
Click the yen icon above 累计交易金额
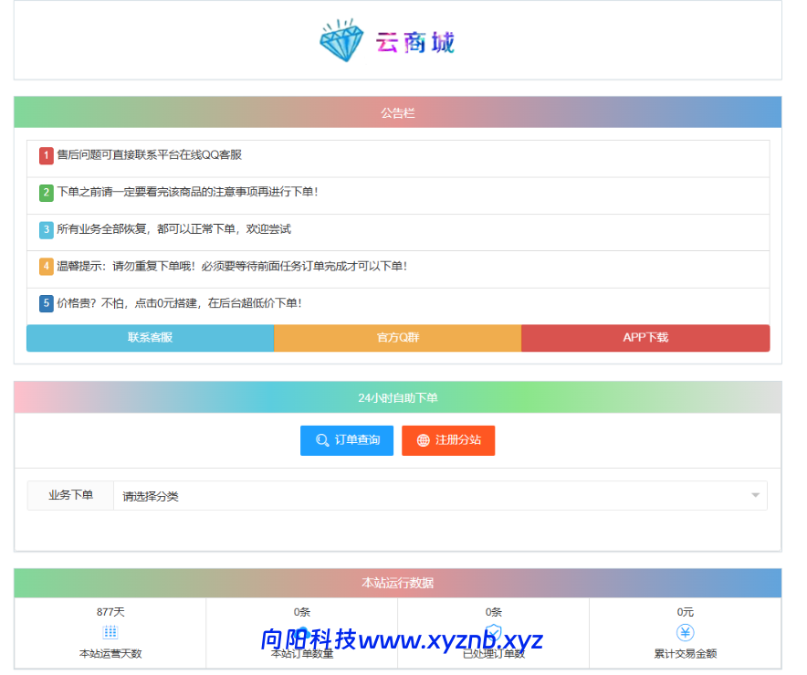(685, 632)
